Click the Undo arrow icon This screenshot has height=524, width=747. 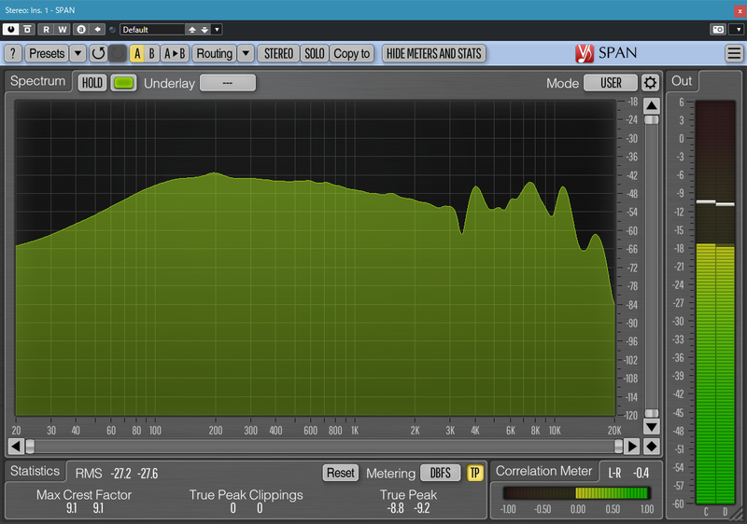click(x=98, y=53)
